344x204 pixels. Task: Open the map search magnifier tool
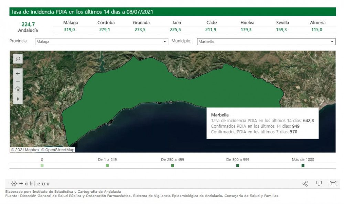tap(18, 59)
